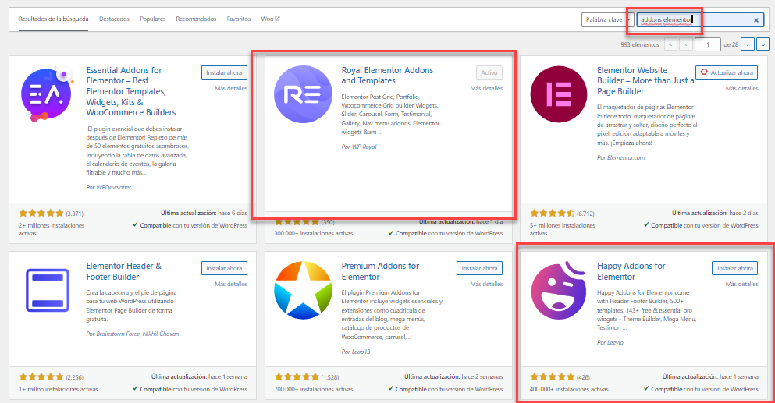Update Elementor Website Builder now
775x403 pixels.
click(727, 72)
